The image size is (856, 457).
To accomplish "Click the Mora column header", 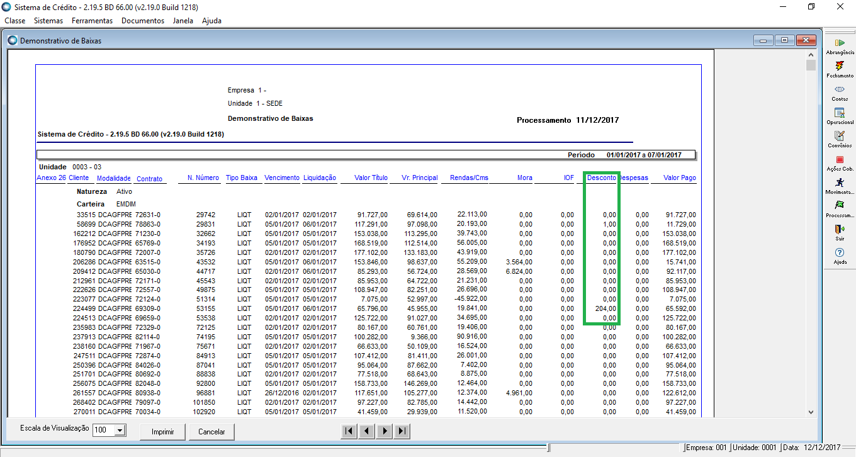I will click(525, 178).
